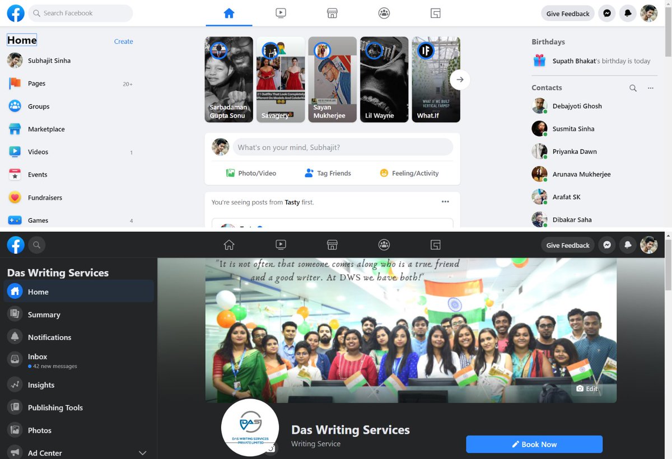Click the search icon in dark-mode header
Screen dimensions: 672x459
(x=36, y=245)
